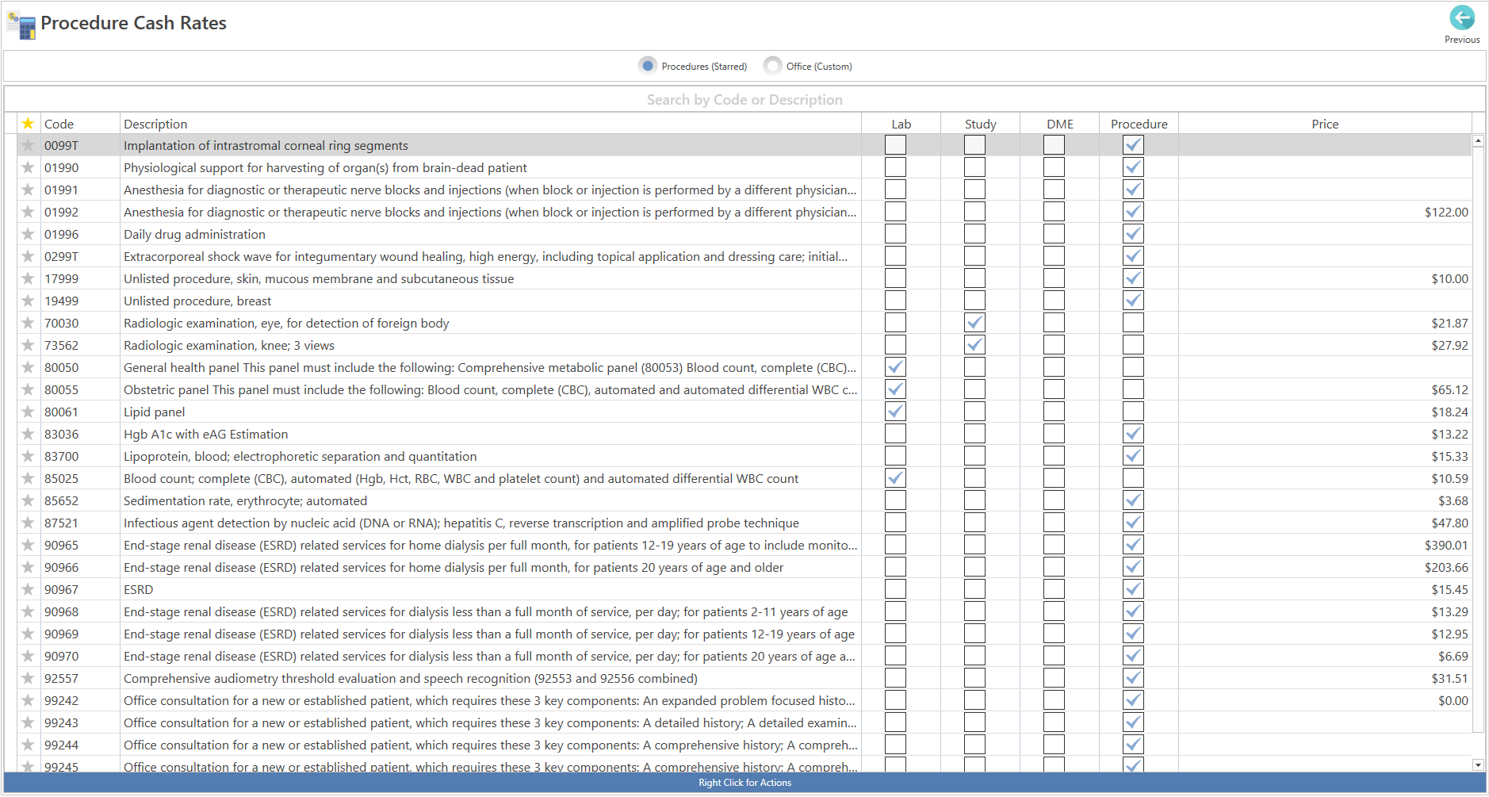Toggle star for code 99242

pos(28,700)
